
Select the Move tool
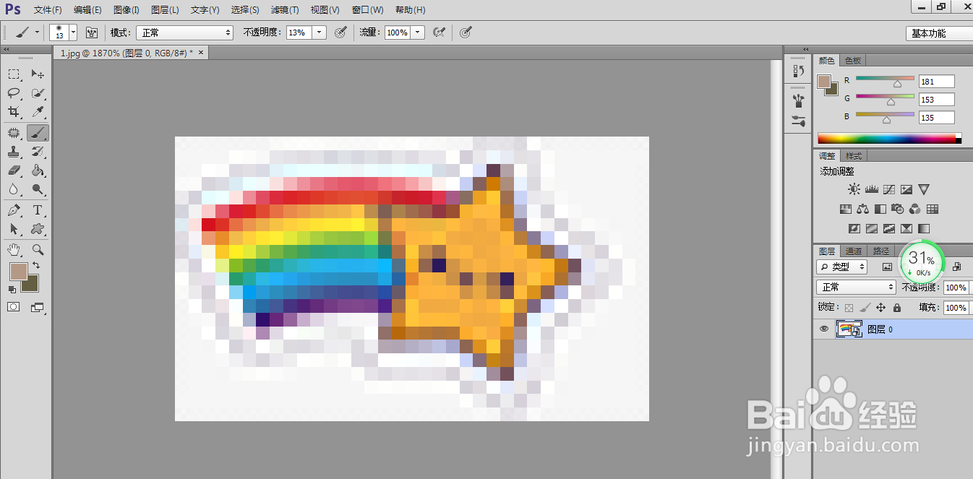(38, 74)
